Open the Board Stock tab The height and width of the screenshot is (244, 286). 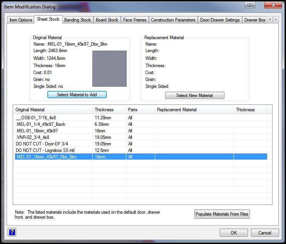point(107,20)
